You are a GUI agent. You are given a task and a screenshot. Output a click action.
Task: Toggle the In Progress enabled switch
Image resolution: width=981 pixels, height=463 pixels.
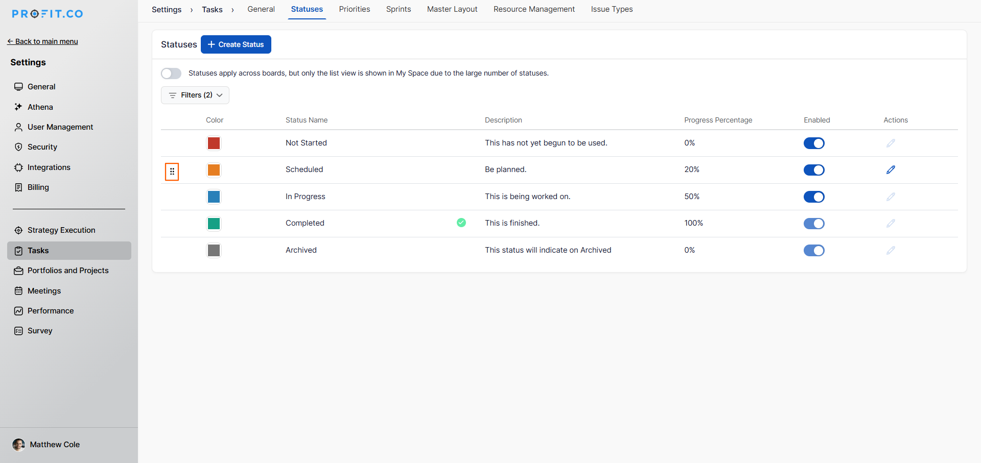point(813,197)
